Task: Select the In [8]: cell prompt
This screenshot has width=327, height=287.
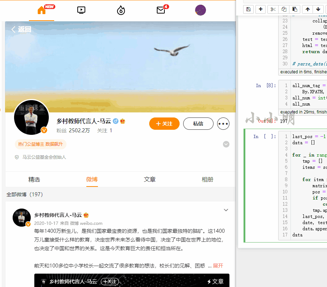Action: [x=266, y=86]
